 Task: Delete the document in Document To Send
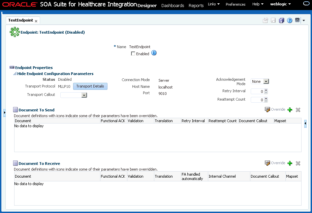pyautogui.click(x=298, y=110)
